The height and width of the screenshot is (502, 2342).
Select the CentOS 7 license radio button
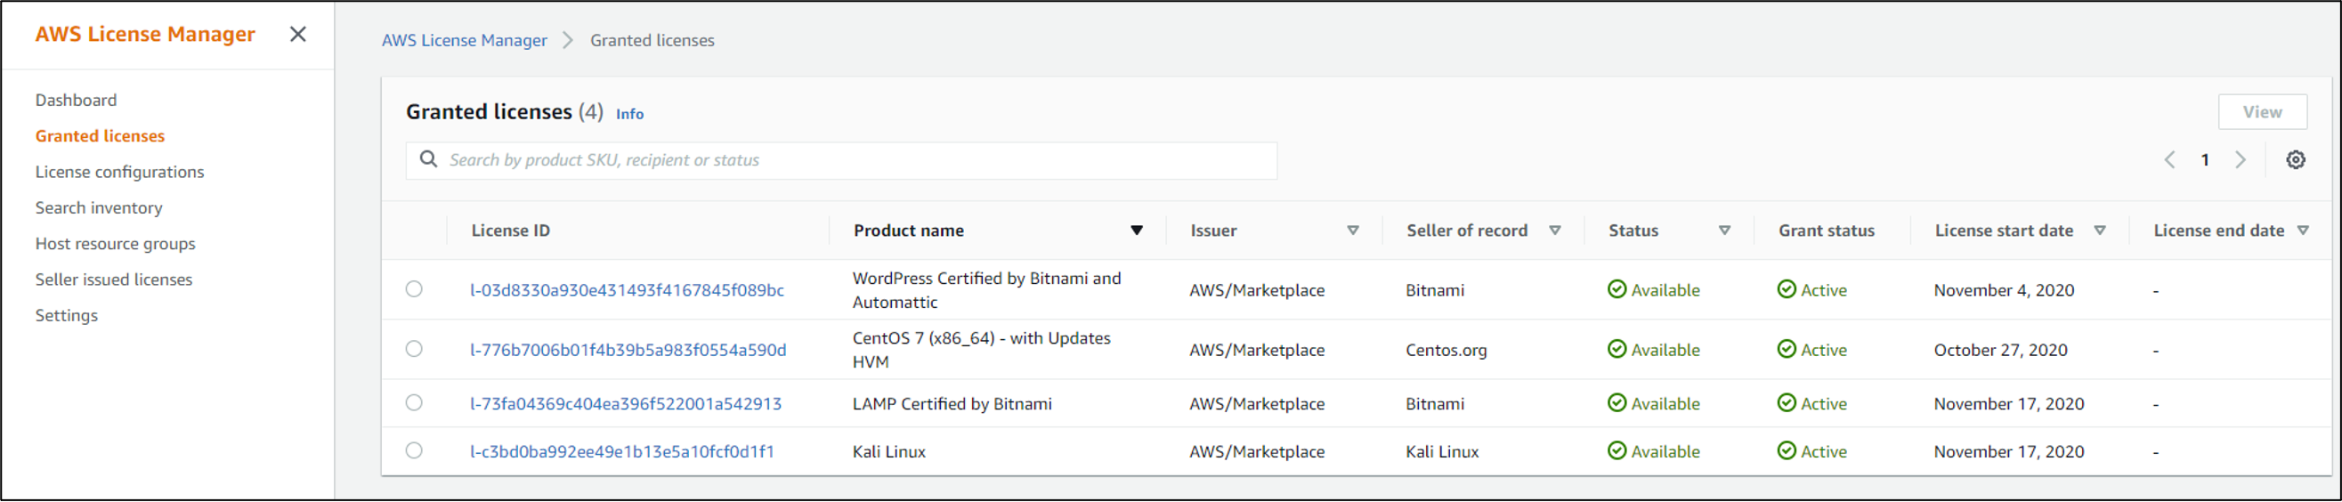(414, 349)
